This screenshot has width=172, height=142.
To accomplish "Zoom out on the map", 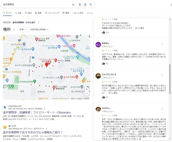I will pyautogui.click(x=87, y=93).
